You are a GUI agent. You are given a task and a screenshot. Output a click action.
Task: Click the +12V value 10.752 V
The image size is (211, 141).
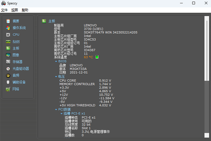click(106, 95)
